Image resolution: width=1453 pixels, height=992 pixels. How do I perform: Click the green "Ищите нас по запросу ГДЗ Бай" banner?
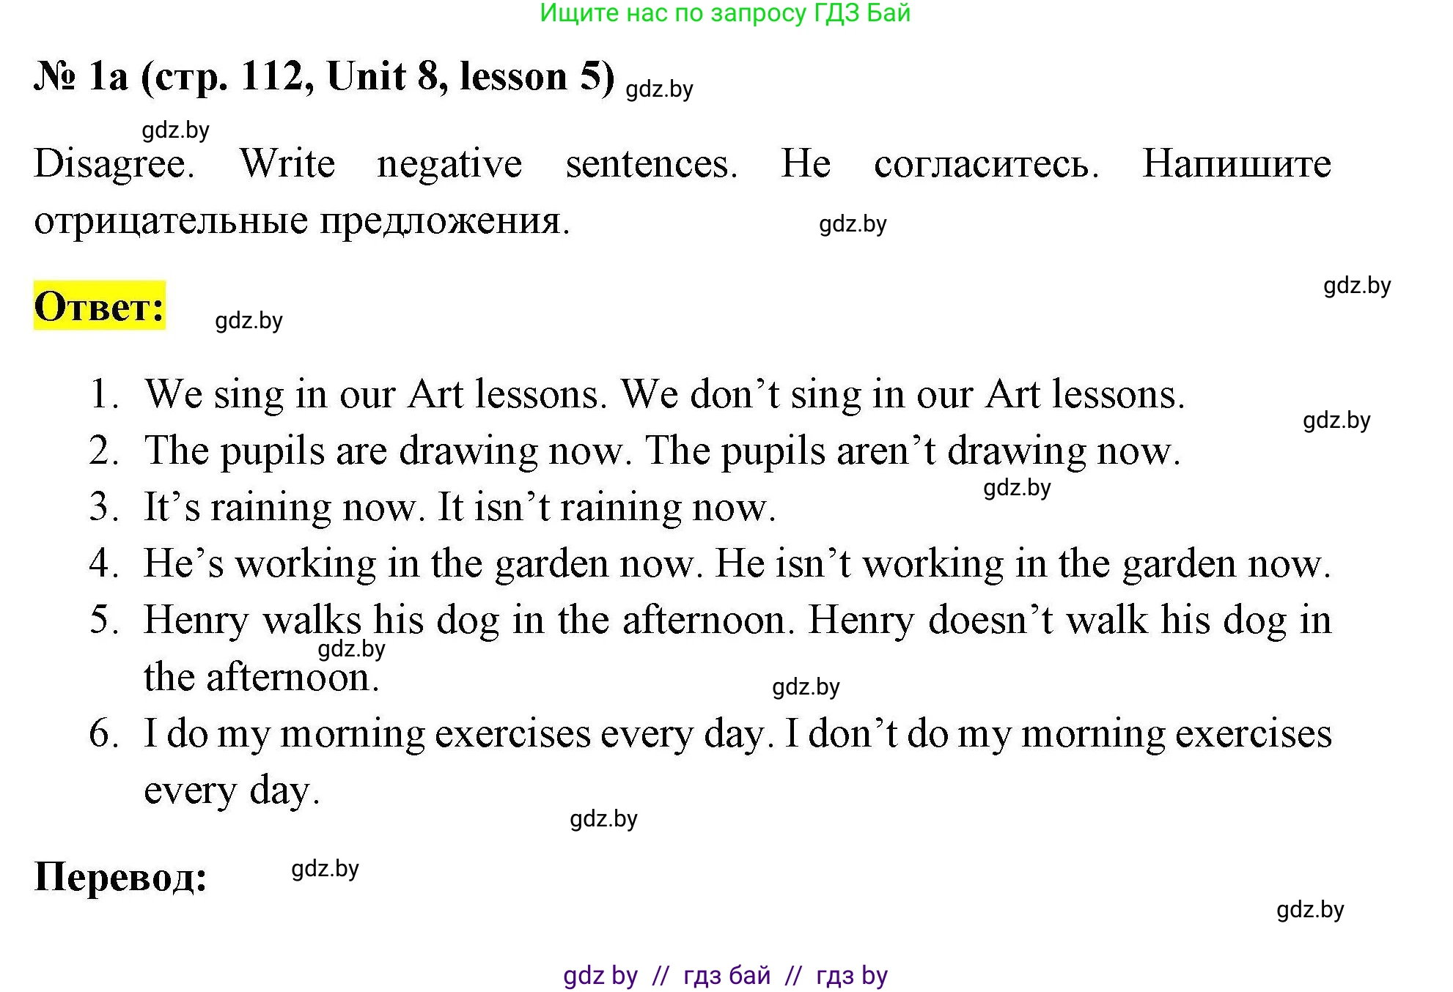[x=725, y=13]
